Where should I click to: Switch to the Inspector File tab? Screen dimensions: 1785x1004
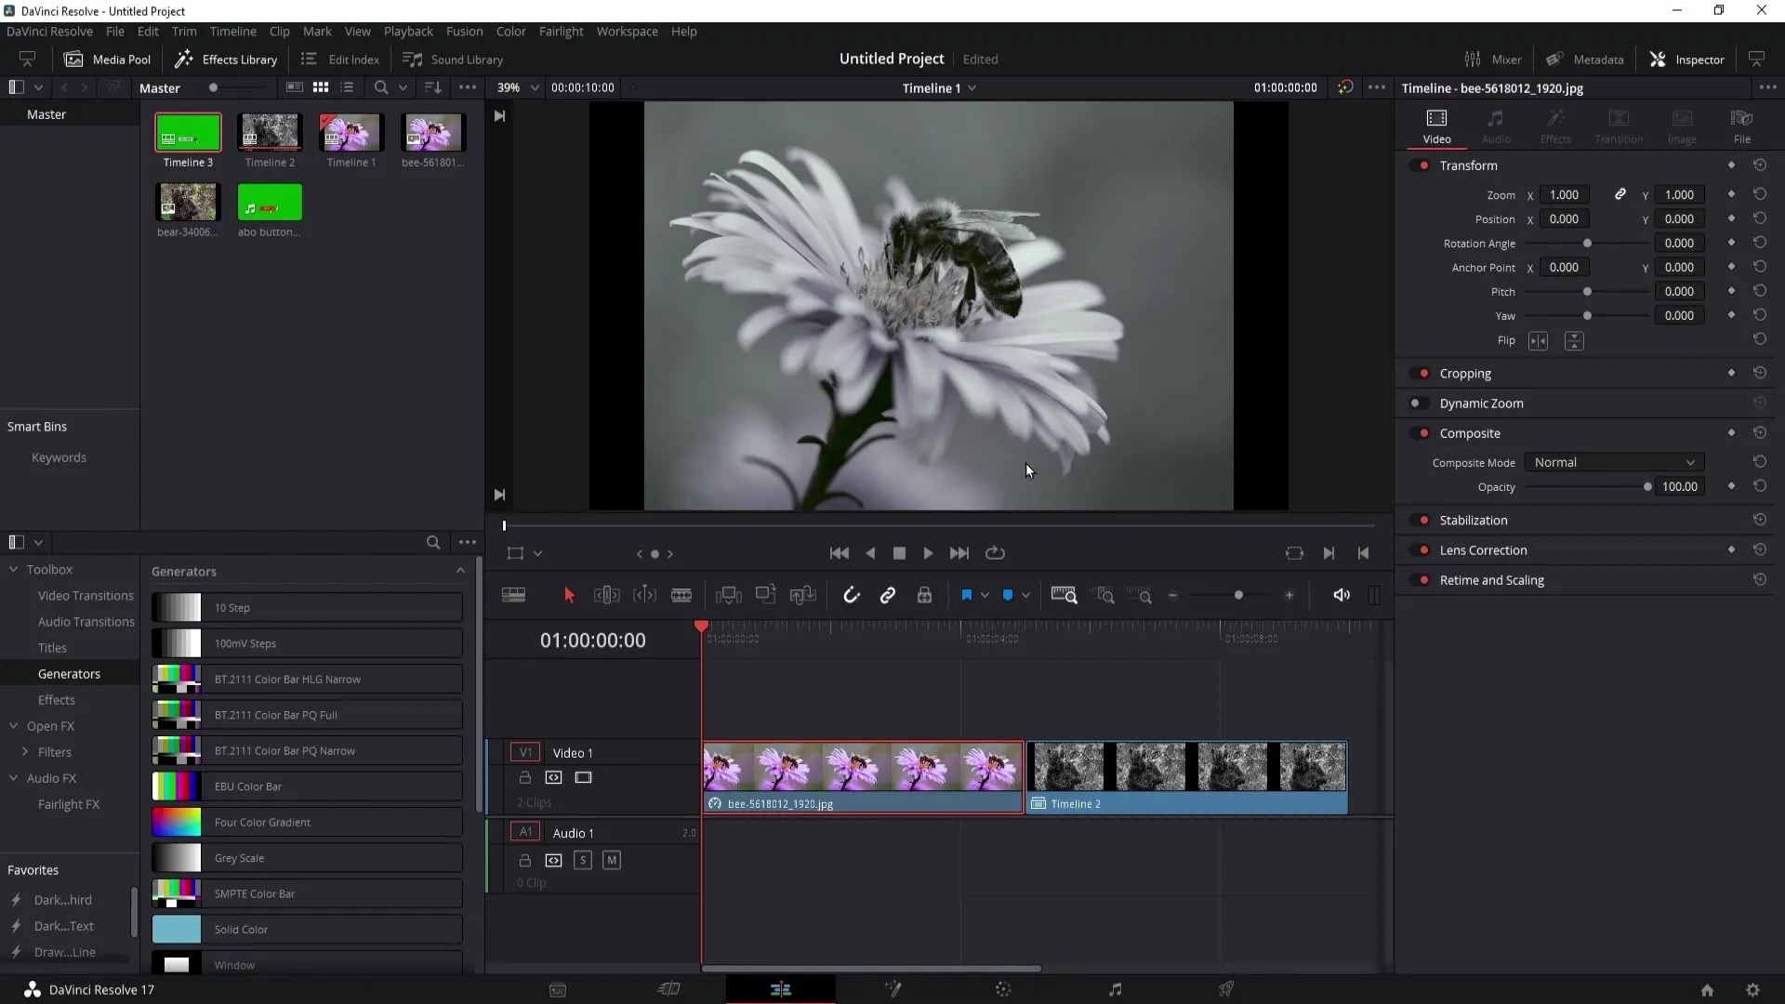1741,126
